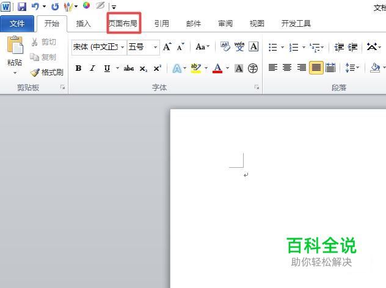Viewport: 386px width, 288px height.
Task: Switch to the 插入 tab
Action: coord(84,24)
